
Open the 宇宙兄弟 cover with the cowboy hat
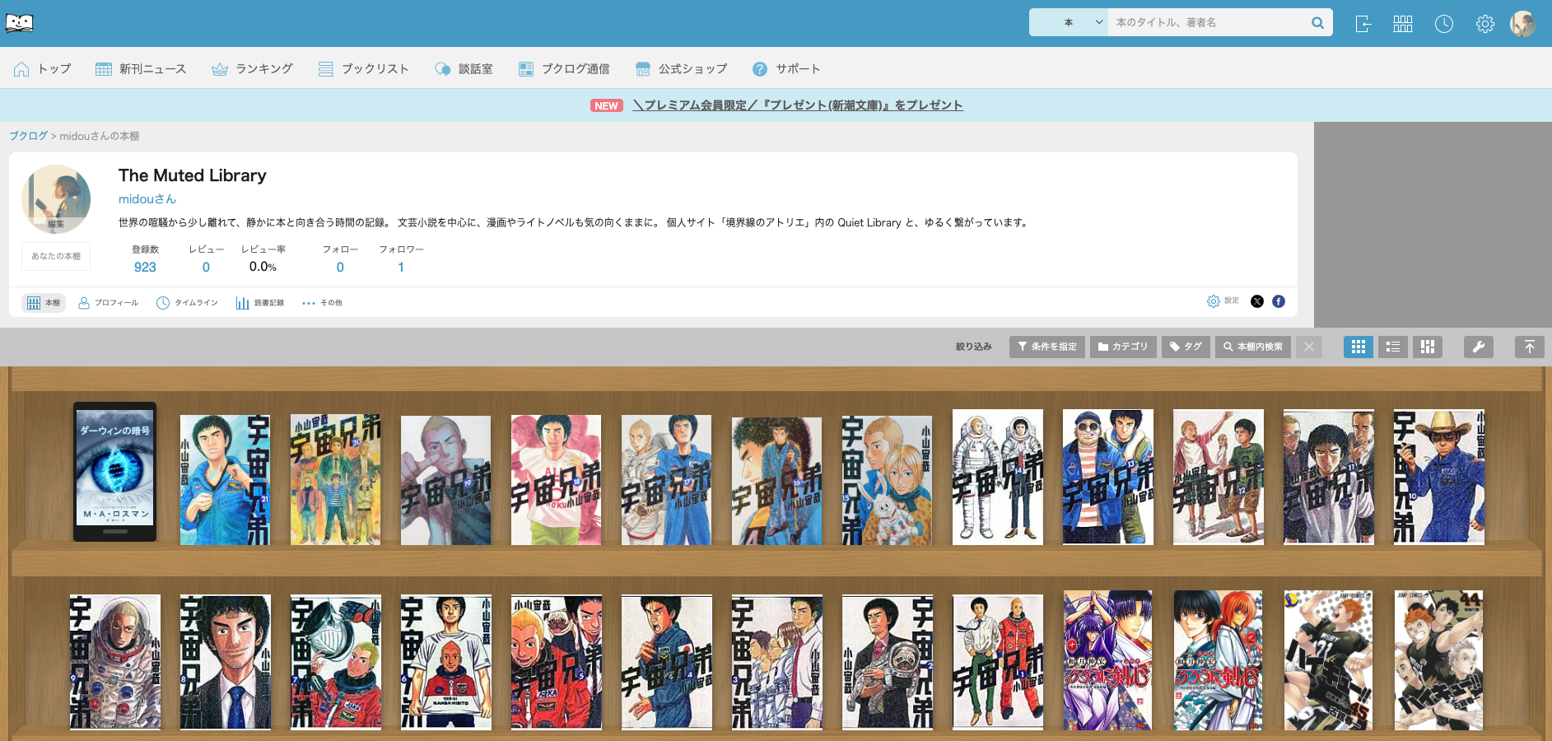(x=1439, y=478)
